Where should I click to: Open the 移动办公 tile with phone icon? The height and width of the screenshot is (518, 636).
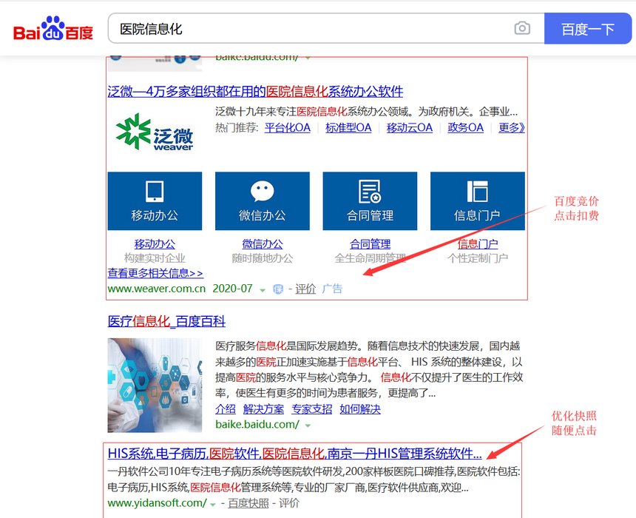155,201
